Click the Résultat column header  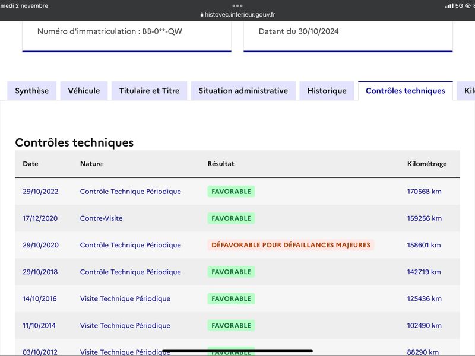(x=221, y=164)
